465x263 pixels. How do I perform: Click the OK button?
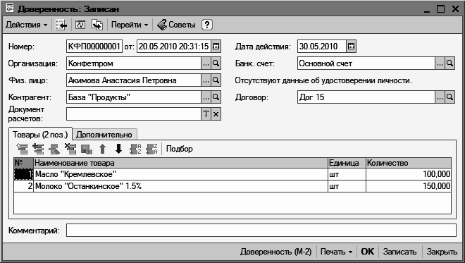[368, 252]
